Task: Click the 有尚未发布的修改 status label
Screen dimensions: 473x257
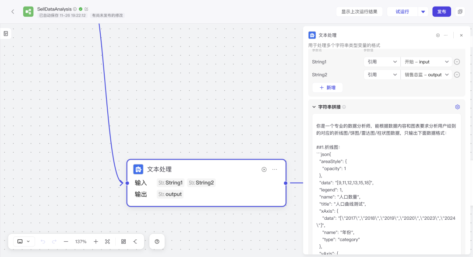Action: pyautogui.click(x=107, y=15)
